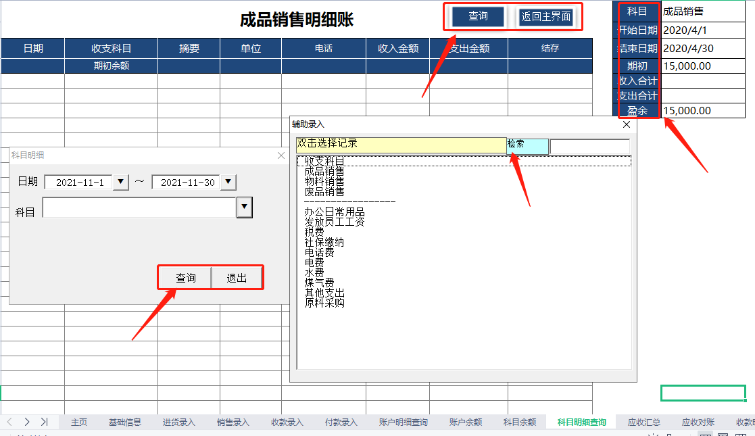Click the 期初 value cell 15,000.00
755x436 pixels.
[704, 66]
